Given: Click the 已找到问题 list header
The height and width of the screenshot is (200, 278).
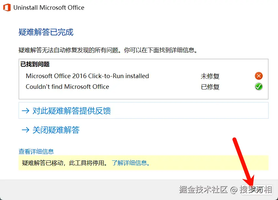Looking at the screenshot, I should coord(35,64).
